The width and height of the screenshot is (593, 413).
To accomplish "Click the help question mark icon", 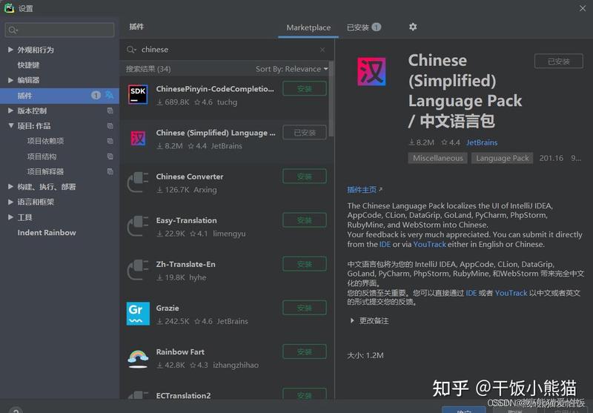I will click(16, 410).
